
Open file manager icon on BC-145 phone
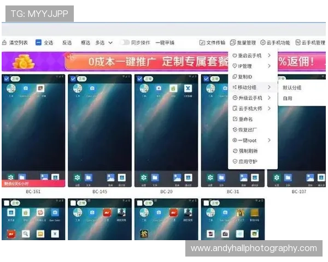pos(88,177)
